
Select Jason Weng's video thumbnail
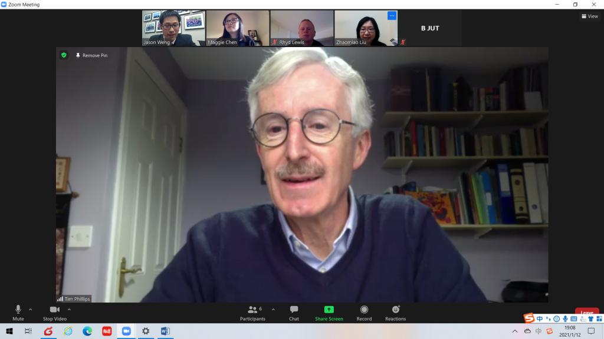[x=173, y=28]
